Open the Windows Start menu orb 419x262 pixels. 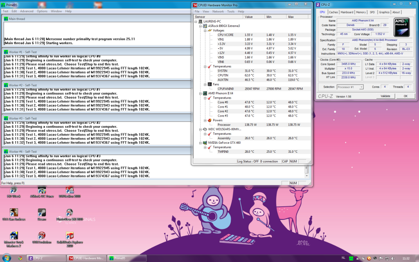point(7,258)
